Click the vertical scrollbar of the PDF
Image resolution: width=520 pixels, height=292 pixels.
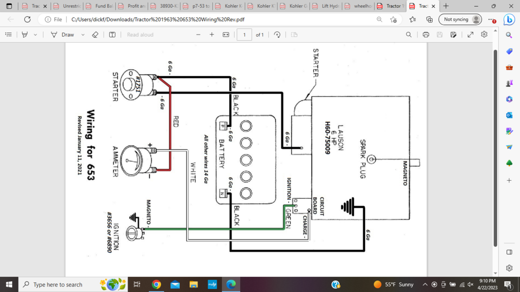(495, 152)
